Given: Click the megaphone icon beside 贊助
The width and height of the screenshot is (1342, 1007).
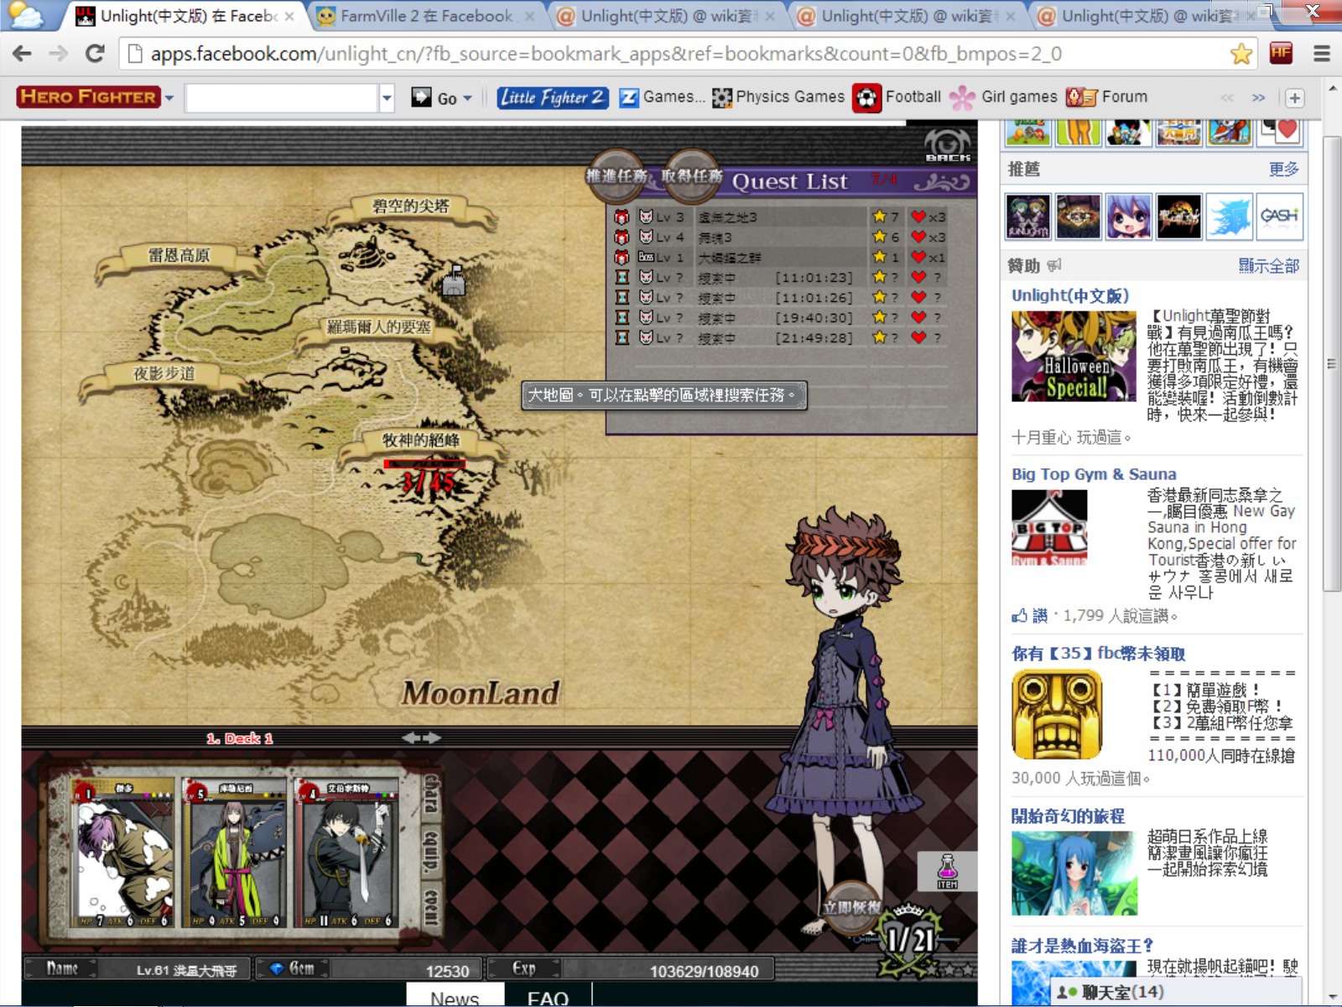Looking at the screenshot, I should pyautogui.click(x=1054, y=266).
